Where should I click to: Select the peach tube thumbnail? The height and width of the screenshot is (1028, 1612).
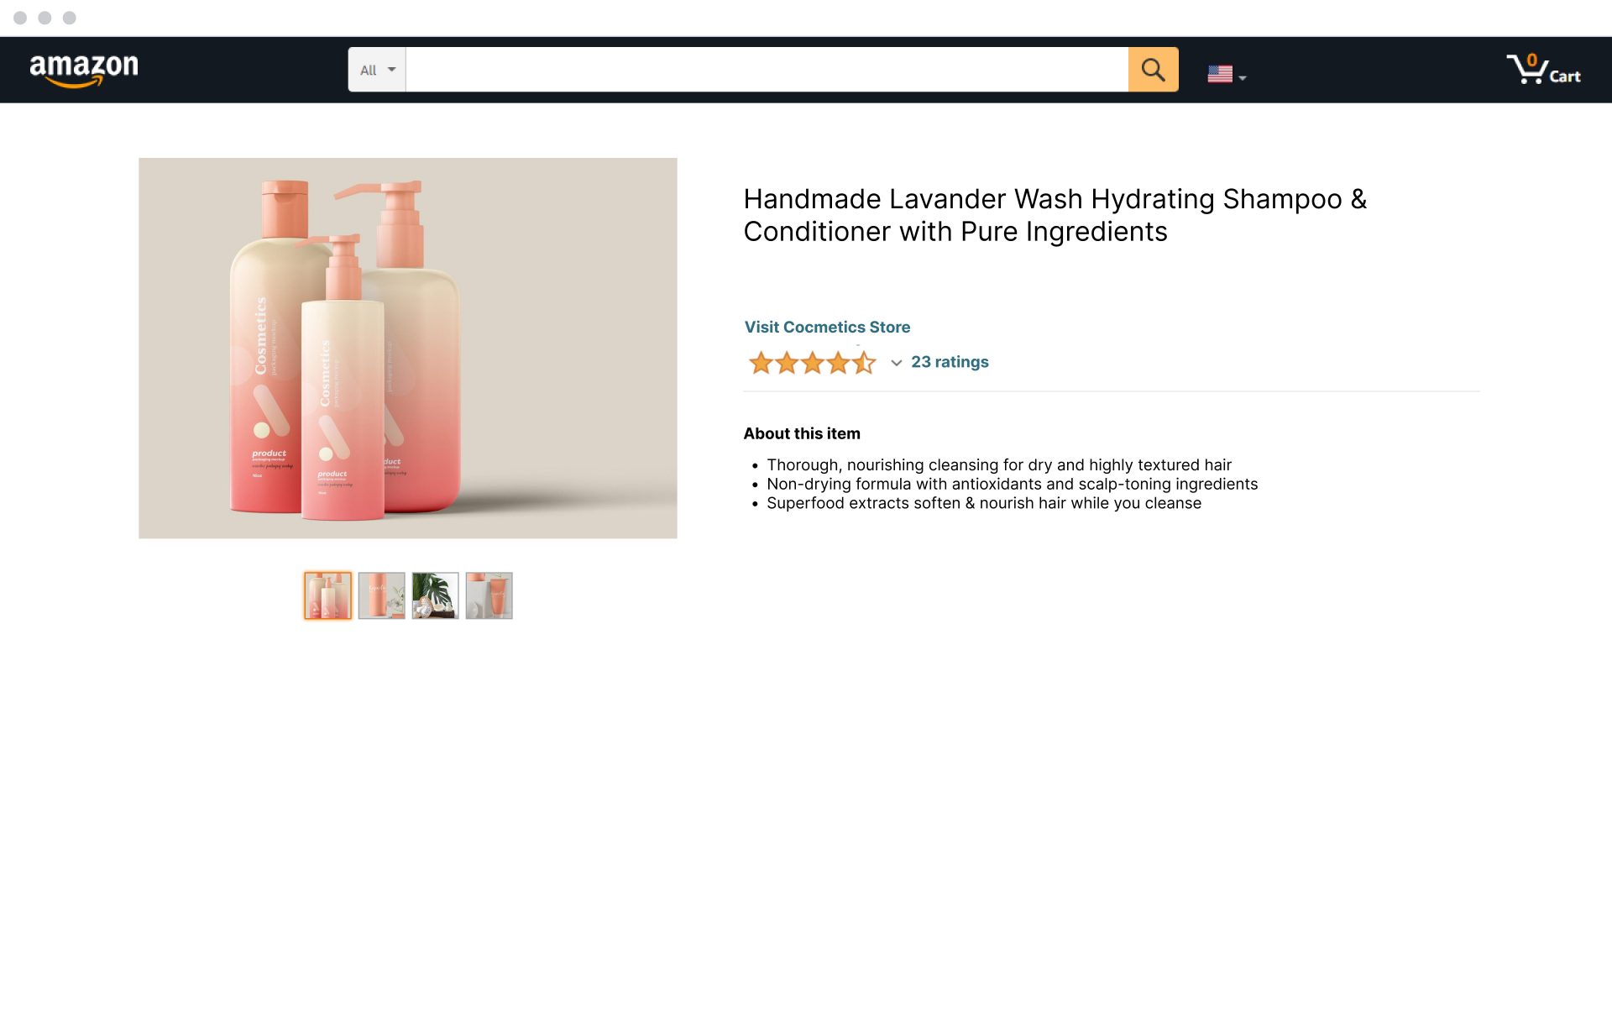point(489,595)
